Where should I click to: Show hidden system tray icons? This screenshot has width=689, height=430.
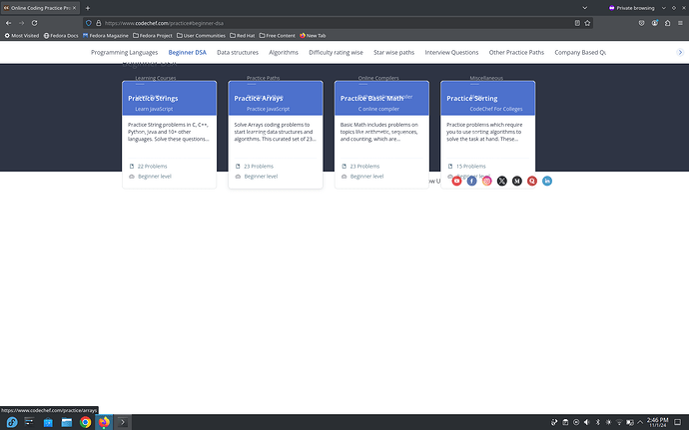tap(640, 422)
